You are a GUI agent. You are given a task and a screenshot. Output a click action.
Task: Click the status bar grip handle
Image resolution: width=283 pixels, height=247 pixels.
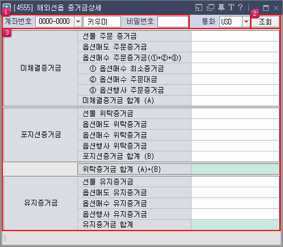point(5,238)
